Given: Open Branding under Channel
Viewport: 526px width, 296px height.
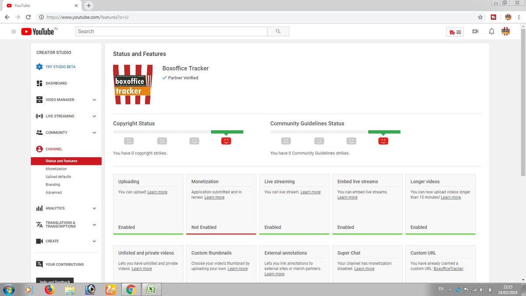Looking at the screenshot, I should [53, 185].
